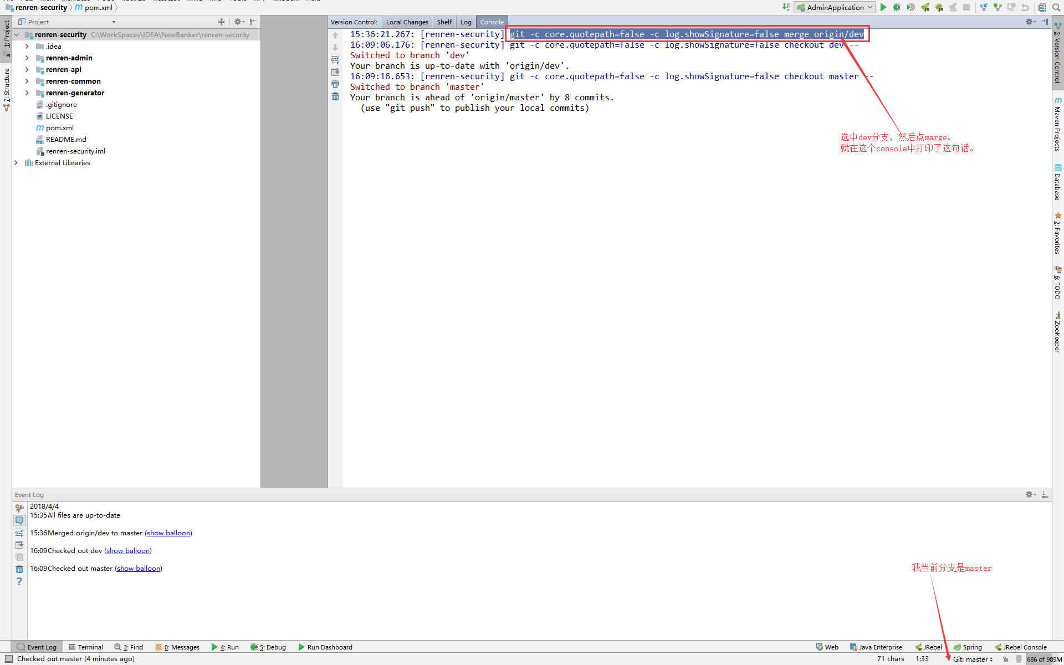Click the memory usage indicator bar
The height and width of the screenshot is (665, 1064).
1043,659
